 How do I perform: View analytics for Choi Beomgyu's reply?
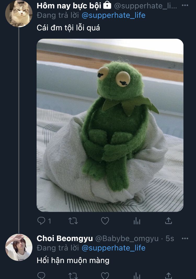137,275
